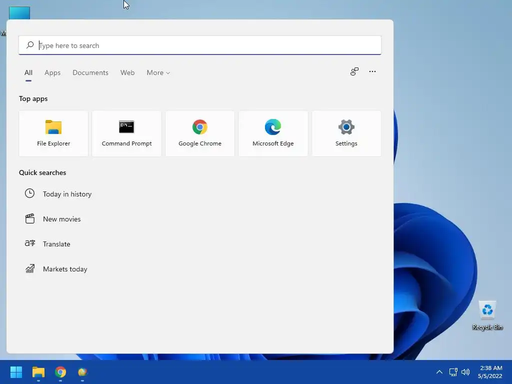Screen dimensions: 512x384
Task: Open File Explorer from Top apps
Action: tap(53, 133)
